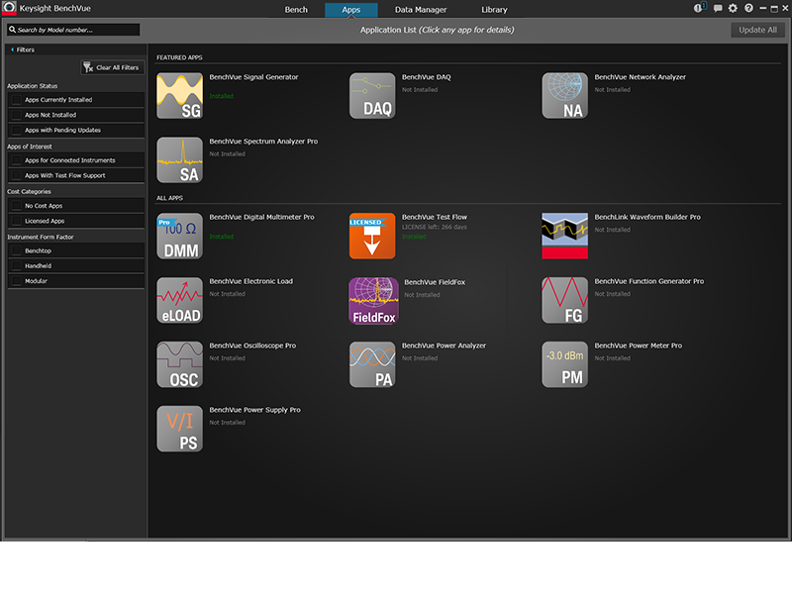Click the Clear All Filters button
This screenshot has height=594, width=792.
click(112, 67)
